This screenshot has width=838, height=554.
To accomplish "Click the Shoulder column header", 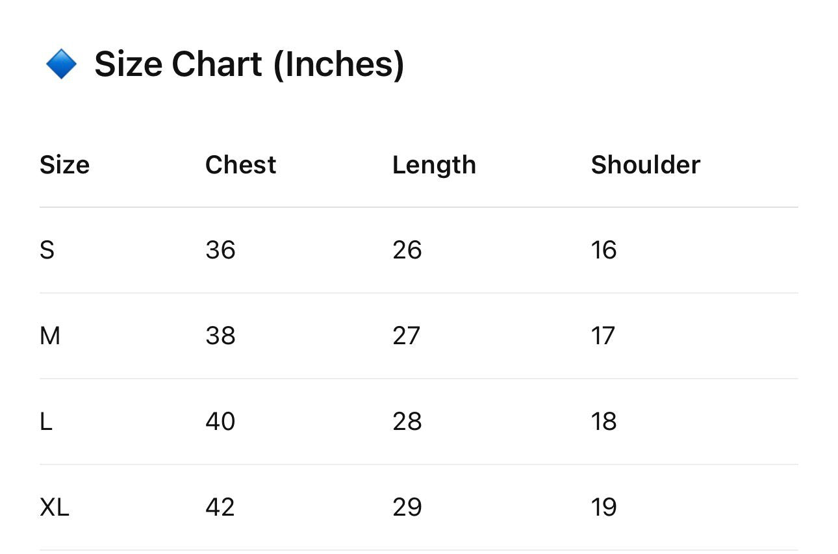I will pos(645,165).
